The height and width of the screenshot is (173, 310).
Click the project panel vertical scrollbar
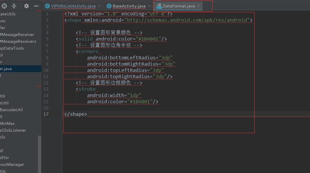(40, 154)
